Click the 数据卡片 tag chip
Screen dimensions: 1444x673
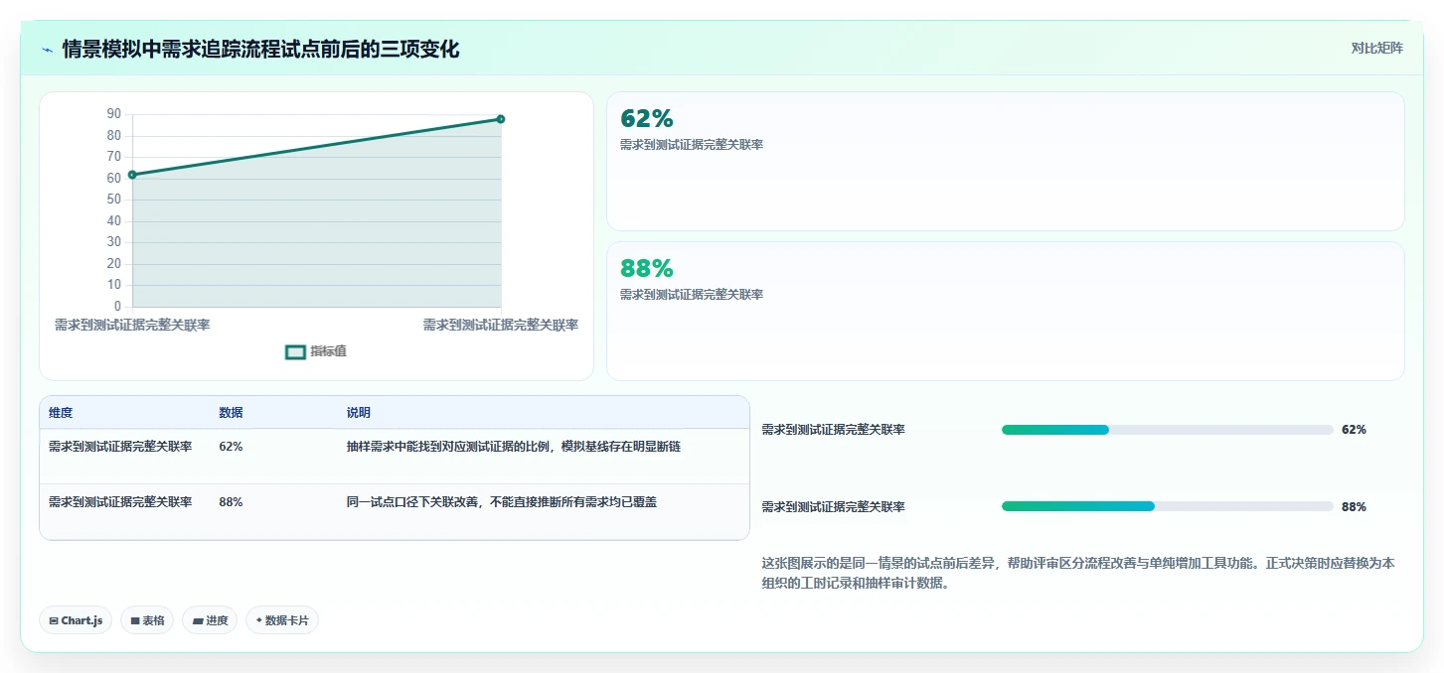(282, 620)
